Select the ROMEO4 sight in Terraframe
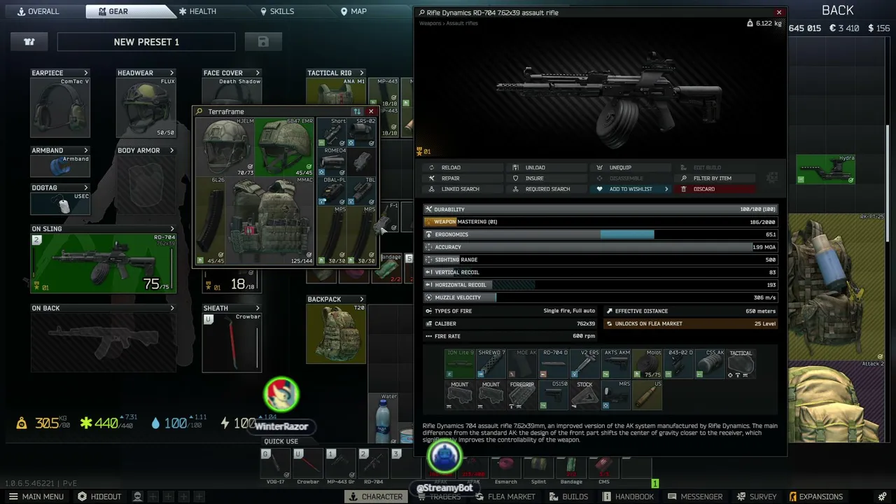The height and width of the screenshot is (504, 896). click(331, 161)
